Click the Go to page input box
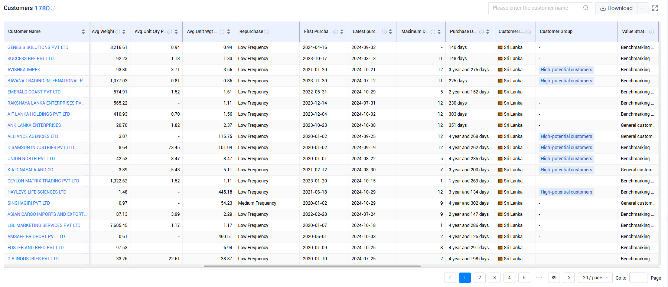Screen dimensions: 668x287 639,278
